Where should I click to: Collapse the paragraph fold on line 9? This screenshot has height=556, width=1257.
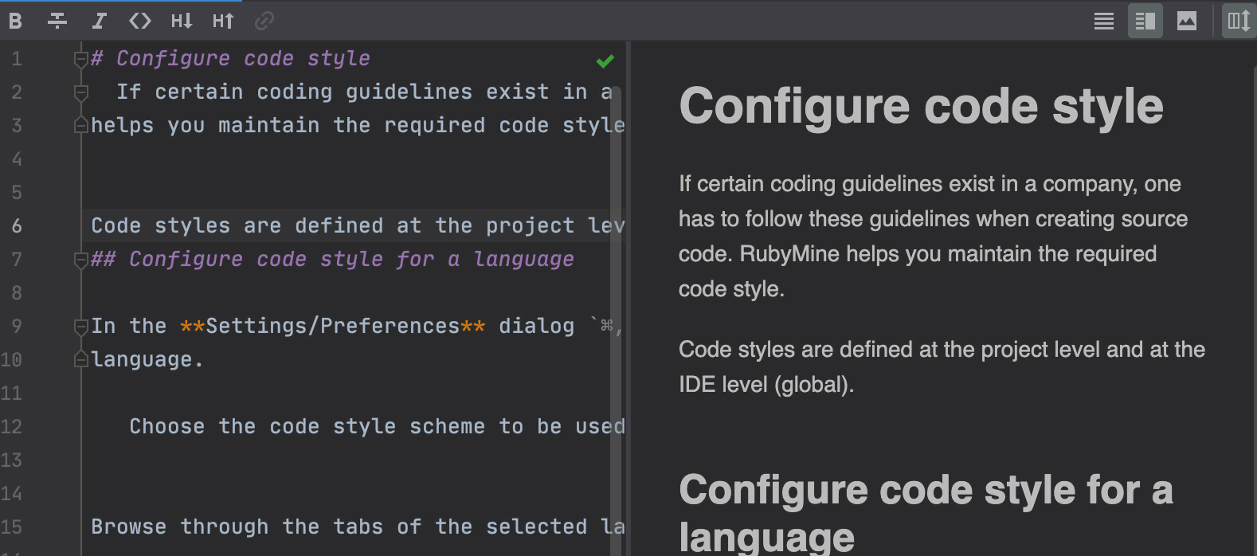coord(80,327)
